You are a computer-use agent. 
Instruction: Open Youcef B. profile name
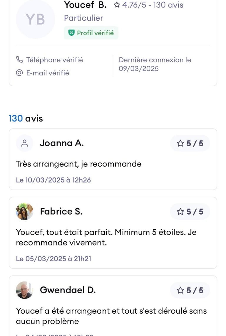[85, 5]
